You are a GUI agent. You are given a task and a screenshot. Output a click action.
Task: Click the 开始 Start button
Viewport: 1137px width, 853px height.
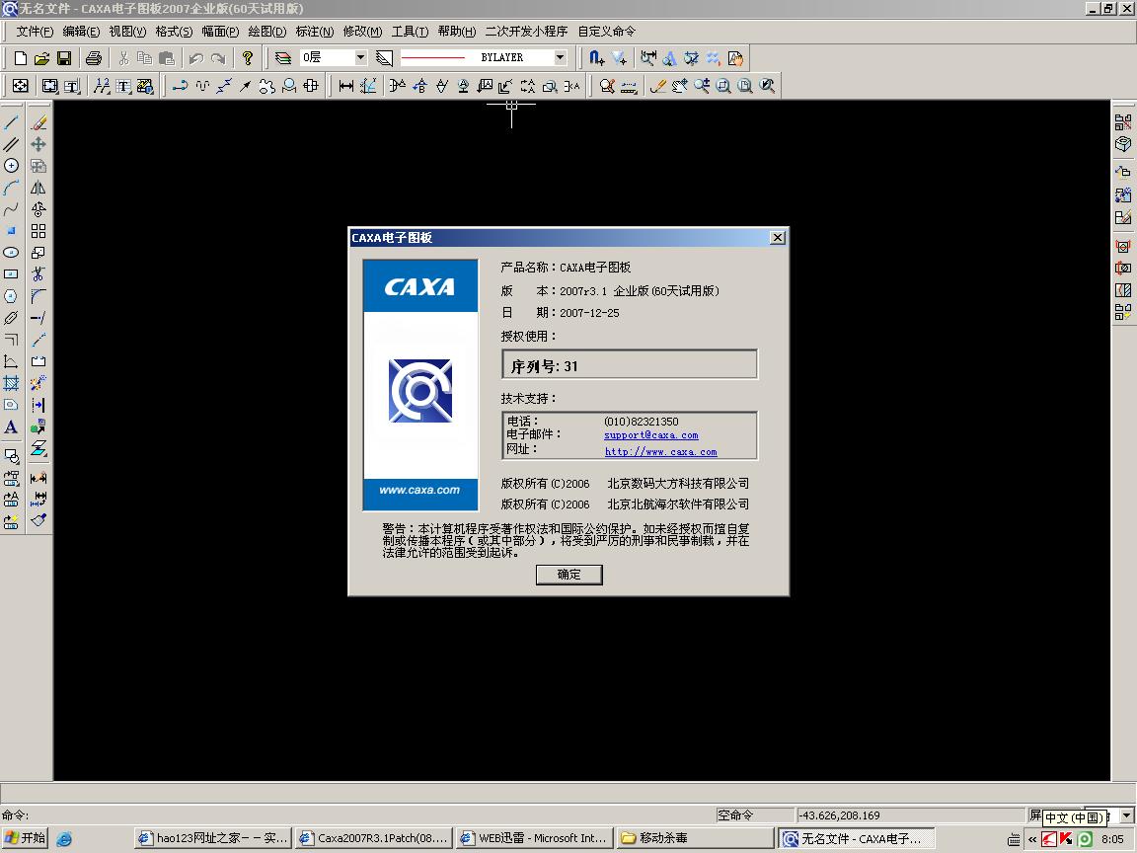click(x=25, y=838)
